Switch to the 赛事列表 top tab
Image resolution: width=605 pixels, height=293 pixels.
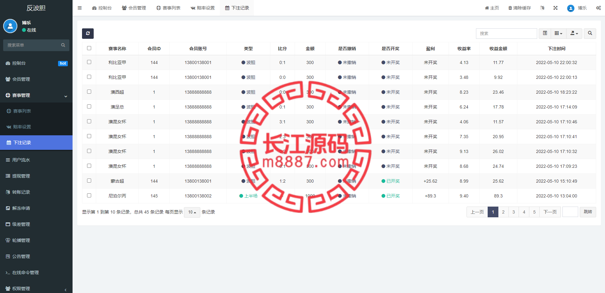coord(168,8)
